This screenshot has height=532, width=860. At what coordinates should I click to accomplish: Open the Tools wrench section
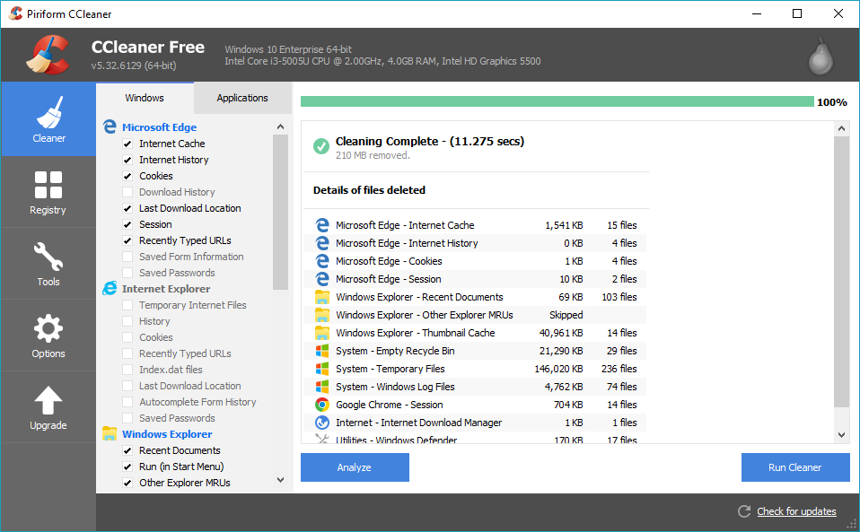pos(48,264)
